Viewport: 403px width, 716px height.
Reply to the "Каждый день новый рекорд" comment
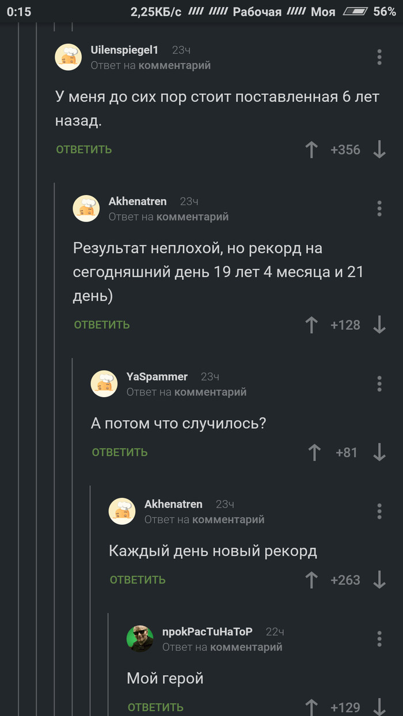tap(138, 580)
